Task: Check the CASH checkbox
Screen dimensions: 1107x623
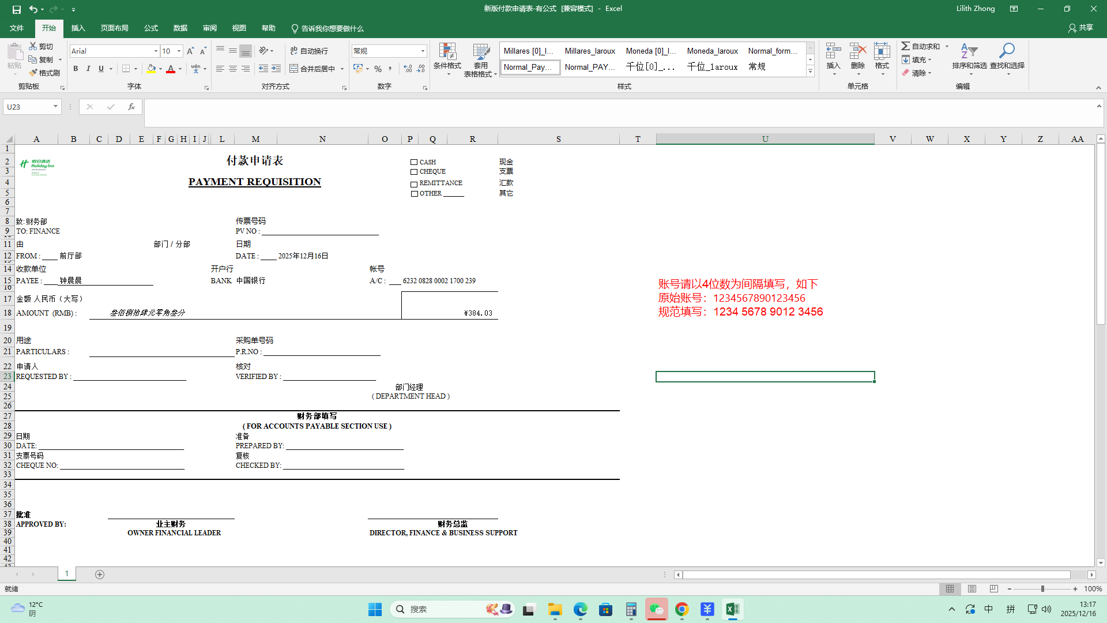Action: point(414,162)
